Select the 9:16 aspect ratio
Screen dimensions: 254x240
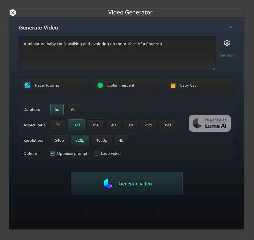(x=95, y=125)
